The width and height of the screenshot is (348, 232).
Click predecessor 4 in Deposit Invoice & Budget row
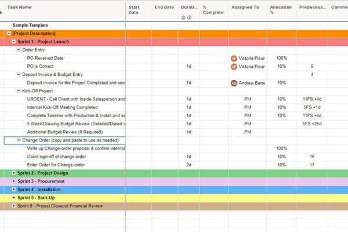312,74
